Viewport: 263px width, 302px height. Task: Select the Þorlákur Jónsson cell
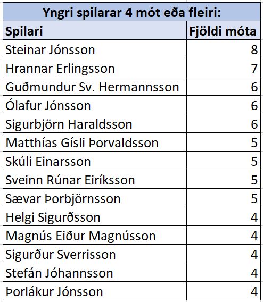[95, 291]
